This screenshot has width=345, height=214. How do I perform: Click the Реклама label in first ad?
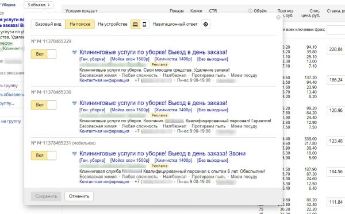[159, 64]
